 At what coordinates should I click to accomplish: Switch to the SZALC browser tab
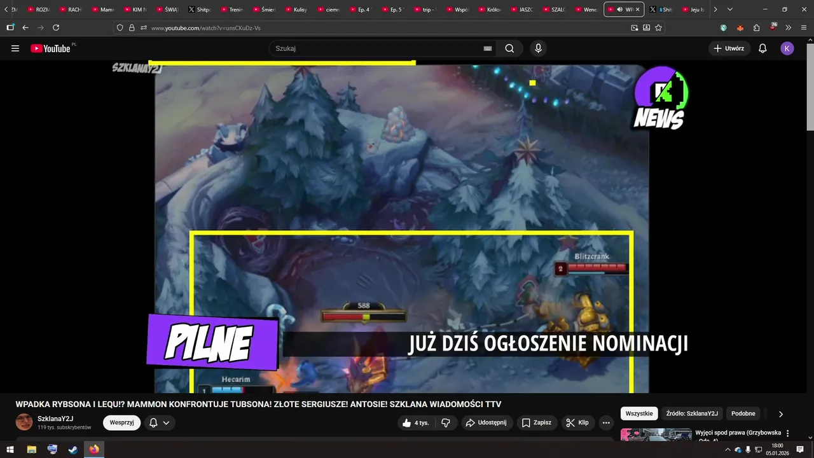554,10
